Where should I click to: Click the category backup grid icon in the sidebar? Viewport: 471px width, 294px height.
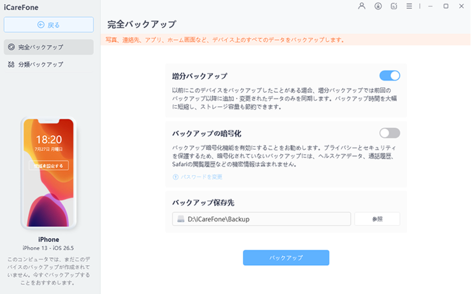coord(11,64)
